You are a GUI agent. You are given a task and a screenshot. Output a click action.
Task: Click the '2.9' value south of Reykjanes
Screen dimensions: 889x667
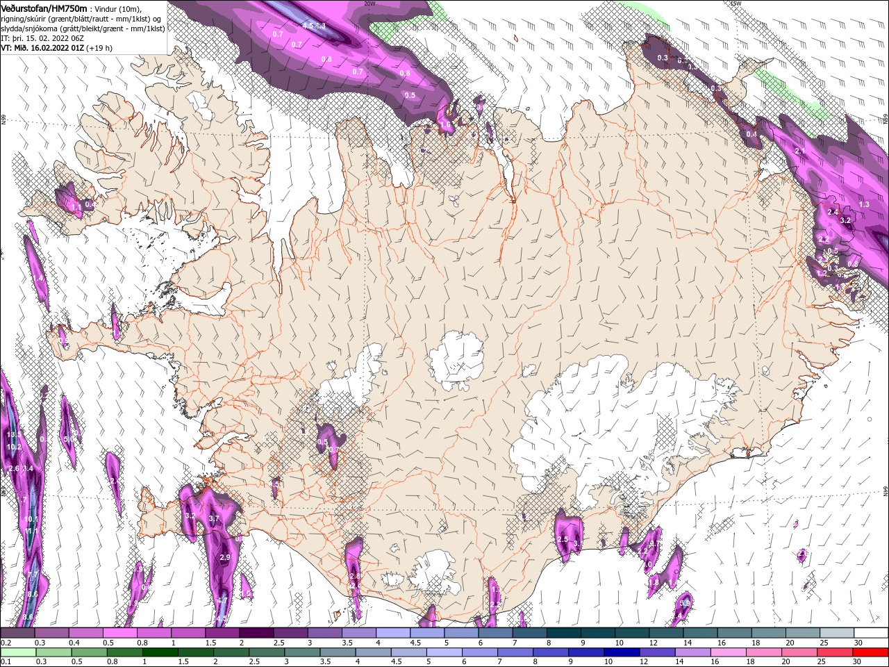224,557
